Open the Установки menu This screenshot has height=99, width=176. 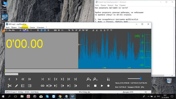tap(40, 28)
